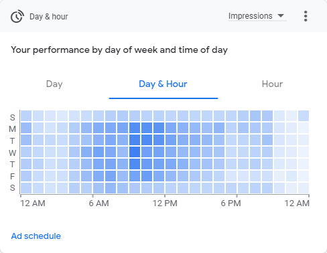327x253 pixels.
Task: Select the Friday 10 AM heatmap cell
Action: (x=147, y=176)
